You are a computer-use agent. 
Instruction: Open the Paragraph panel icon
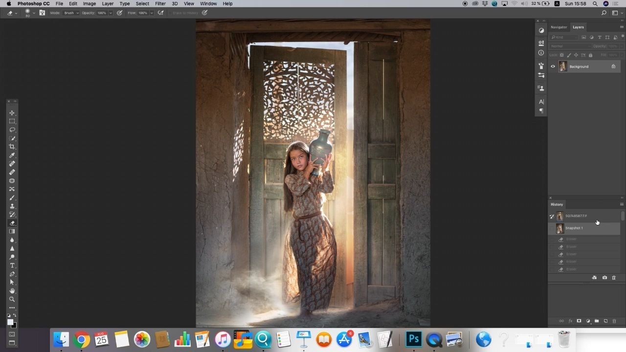click(541, 111)
